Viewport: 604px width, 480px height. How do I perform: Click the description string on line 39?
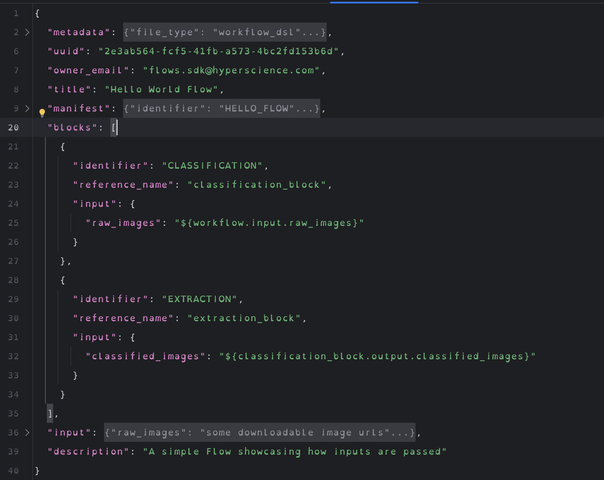pos(295,451)
